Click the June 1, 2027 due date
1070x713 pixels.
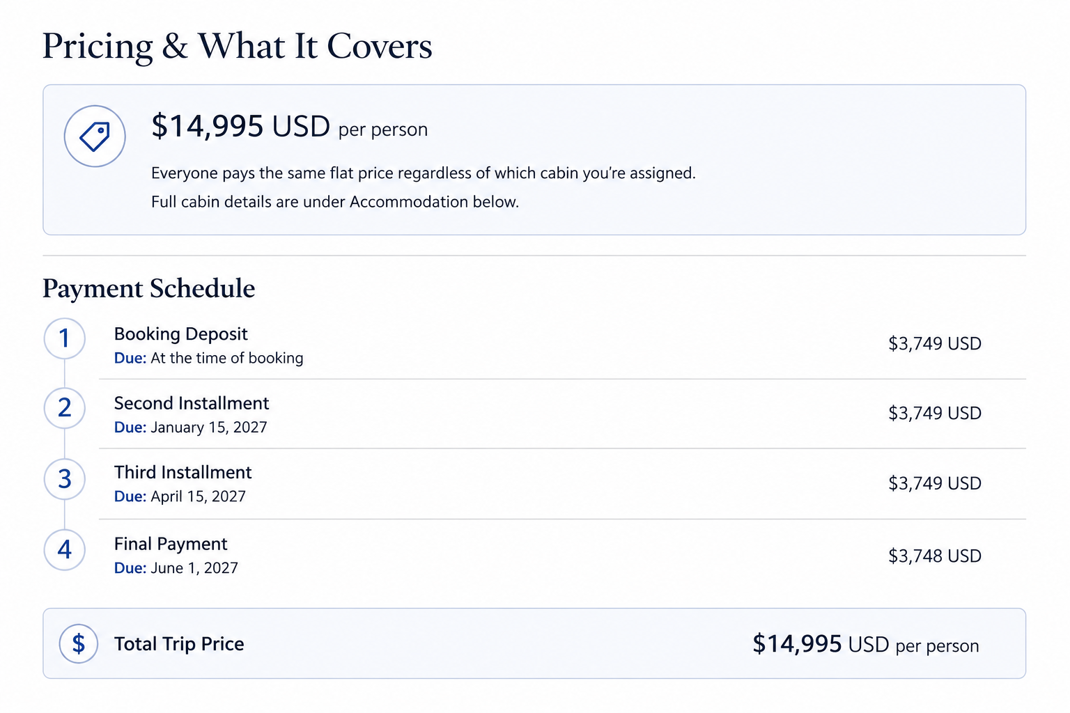194,568
